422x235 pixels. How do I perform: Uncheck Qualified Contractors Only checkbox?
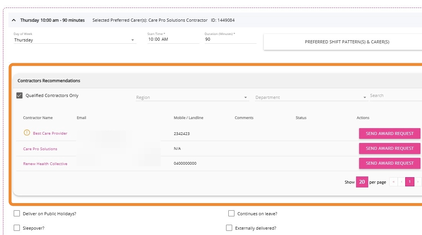pos(19,95)
